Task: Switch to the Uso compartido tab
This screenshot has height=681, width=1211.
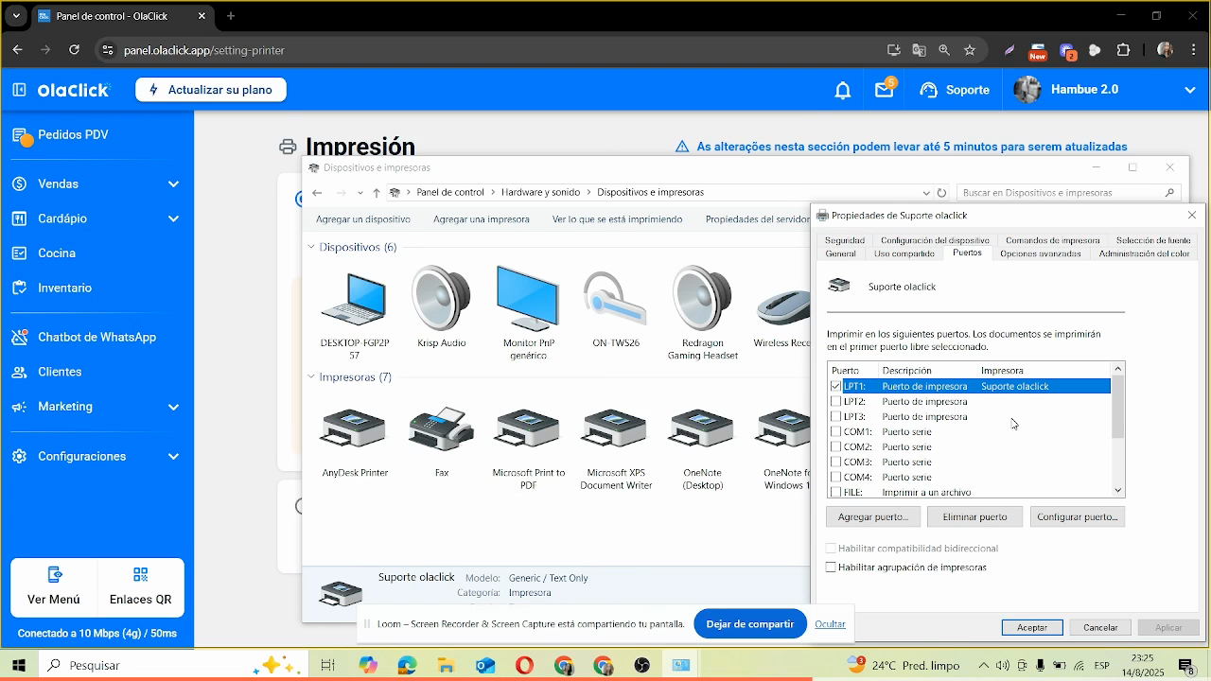Action: click(x=904, y=253)
